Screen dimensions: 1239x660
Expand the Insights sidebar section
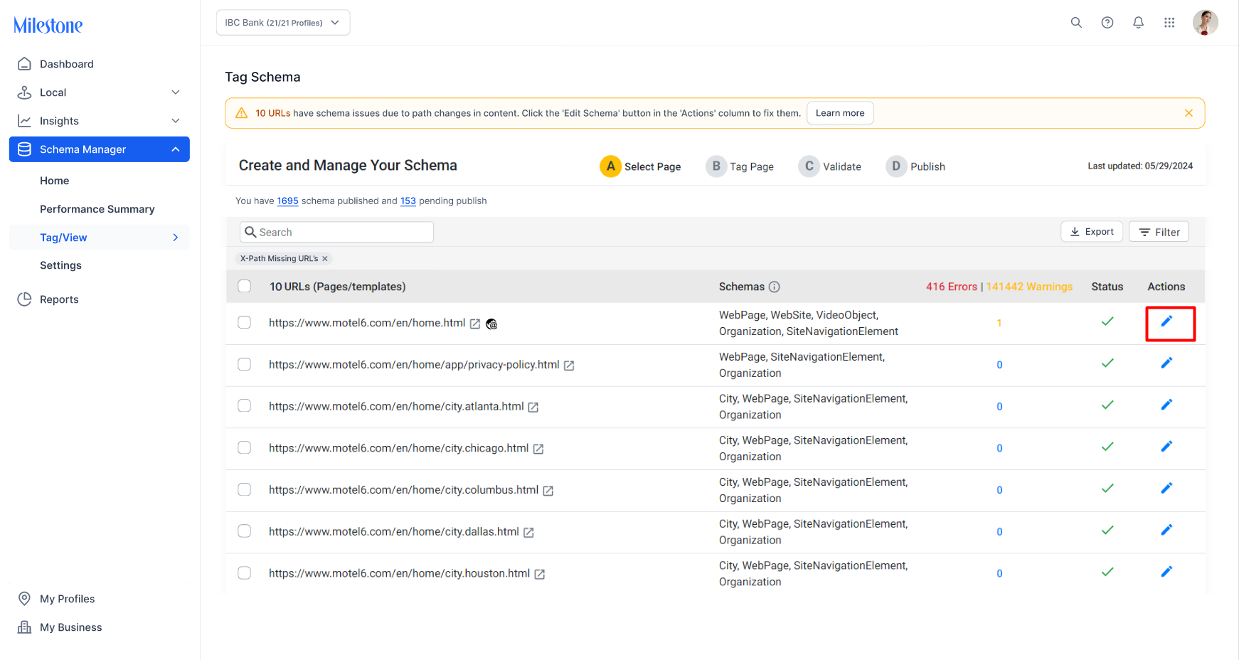pos(176,121)
